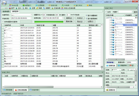Image resolution: width=139 pixels, height=96 pixels.
Task: Click the alarm table horizontal scrollbar
Action: click(52, 87)
